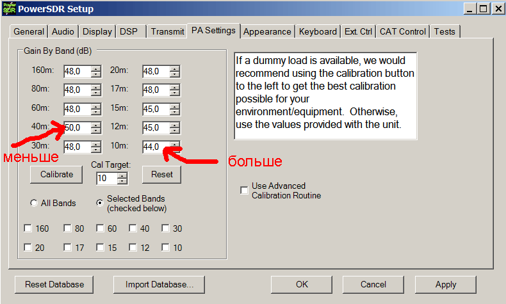Check the 160 band checkbox
Viewport: 506px width, 304px height.
pos(28,228)
